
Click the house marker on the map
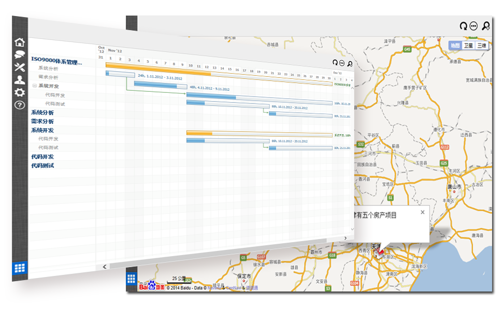pos(379,253)
